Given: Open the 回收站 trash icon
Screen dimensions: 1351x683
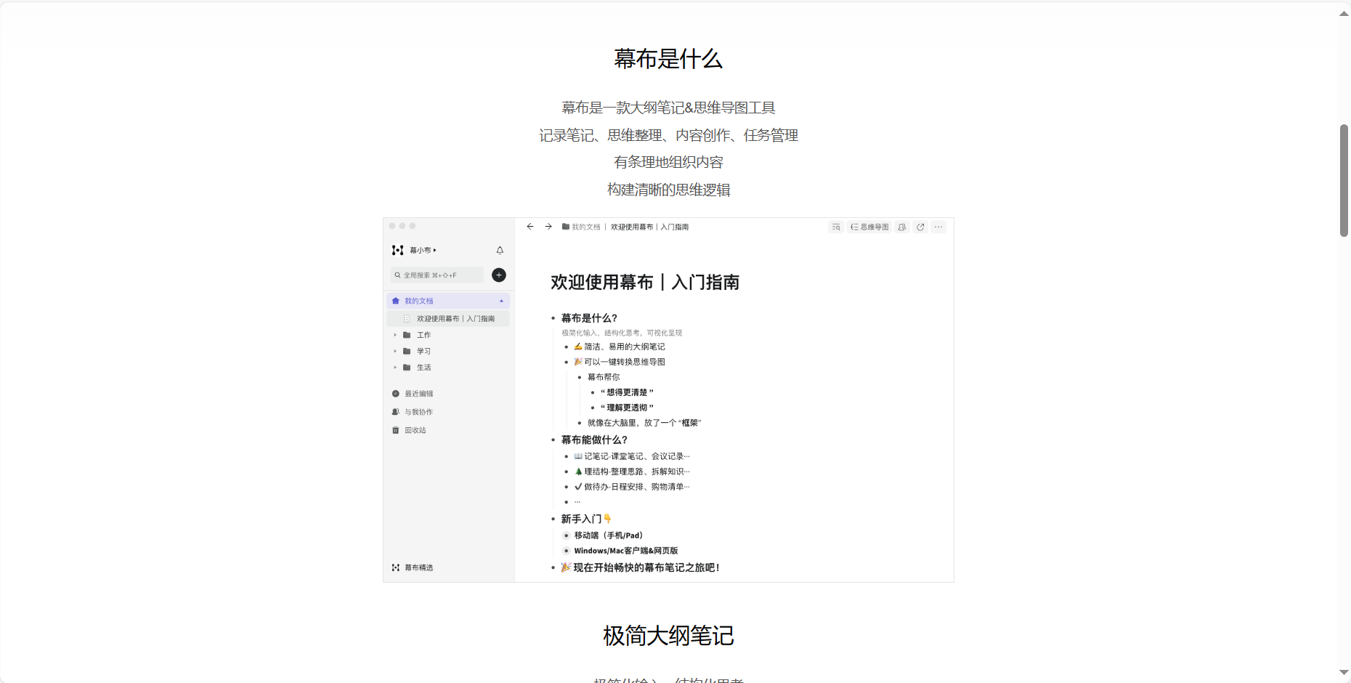Looking at the screenshot, I should pos(396,430).
